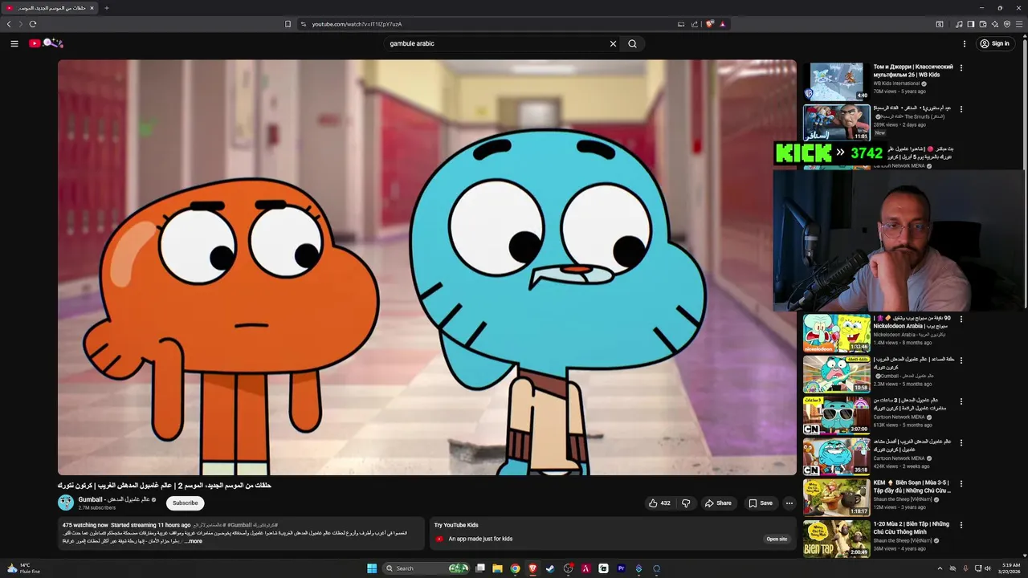
Task: Open a new browser tab with plus
Action: [x=106, y=8]
